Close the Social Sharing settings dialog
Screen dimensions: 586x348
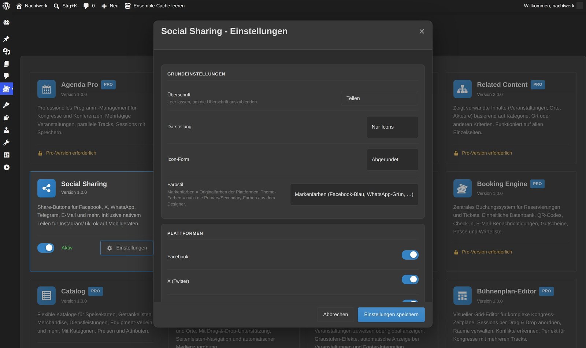pyautogui.click(x=422, y=32)
